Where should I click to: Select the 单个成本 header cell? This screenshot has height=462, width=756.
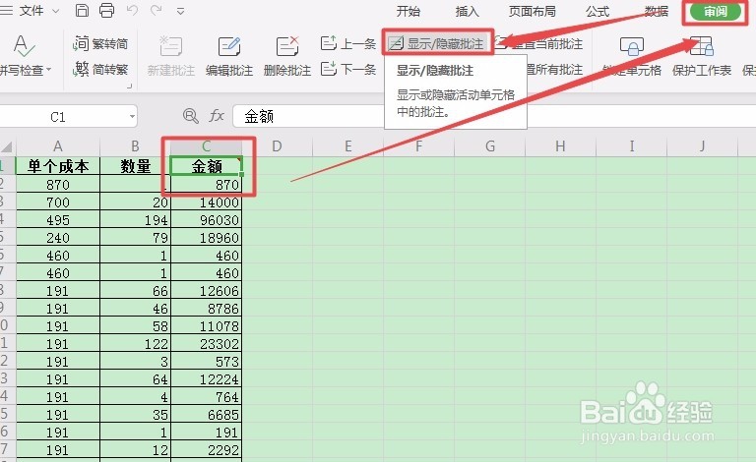pos(58,166)
